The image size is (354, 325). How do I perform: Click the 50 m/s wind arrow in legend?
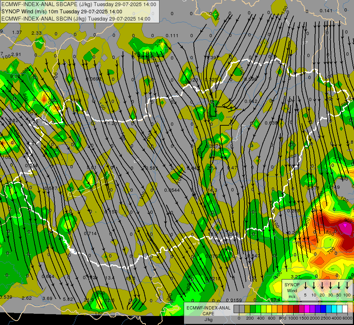339,286
